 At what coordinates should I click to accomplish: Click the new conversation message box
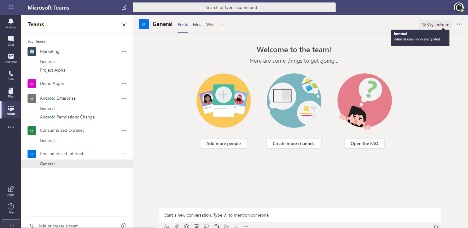click(300, 215)
